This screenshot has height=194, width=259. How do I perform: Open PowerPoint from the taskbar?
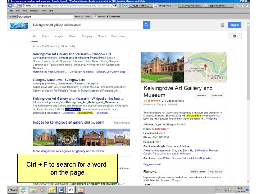pyautogui.click(x=81, y=190)
